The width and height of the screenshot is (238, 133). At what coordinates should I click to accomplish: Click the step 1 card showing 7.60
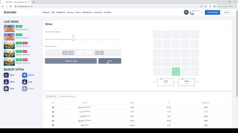coord(165,82)
